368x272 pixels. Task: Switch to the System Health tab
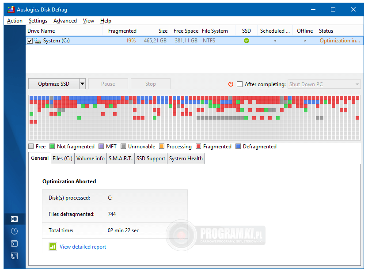[186, 159]
